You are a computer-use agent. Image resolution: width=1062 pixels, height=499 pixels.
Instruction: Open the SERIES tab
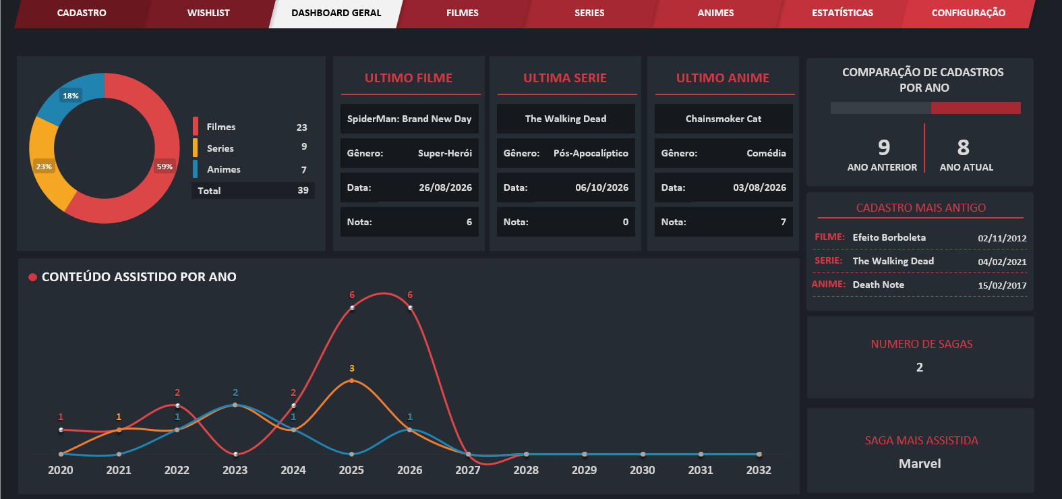[x=589, y=13]
